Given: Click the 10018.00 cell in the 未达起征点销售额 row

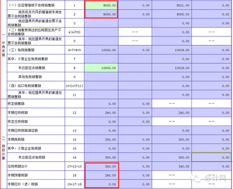Looking at the screenshot, I should (171, 68).
